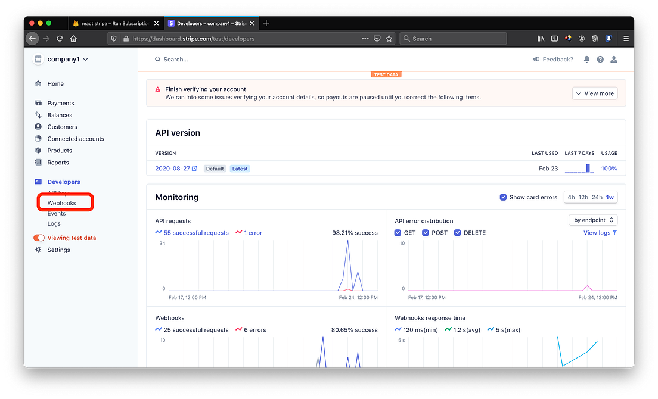Image resolution: width=658 pixels, height=399 pixels.
Task: Expand View more on verification banner
Action: point(594,93)
